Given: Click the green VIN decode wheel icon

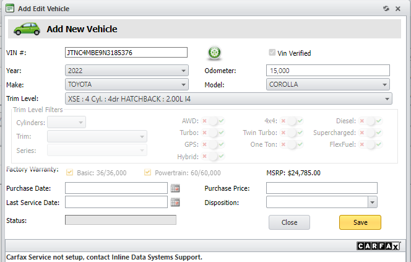Looking at the screenshot, I should coord(215,53).
